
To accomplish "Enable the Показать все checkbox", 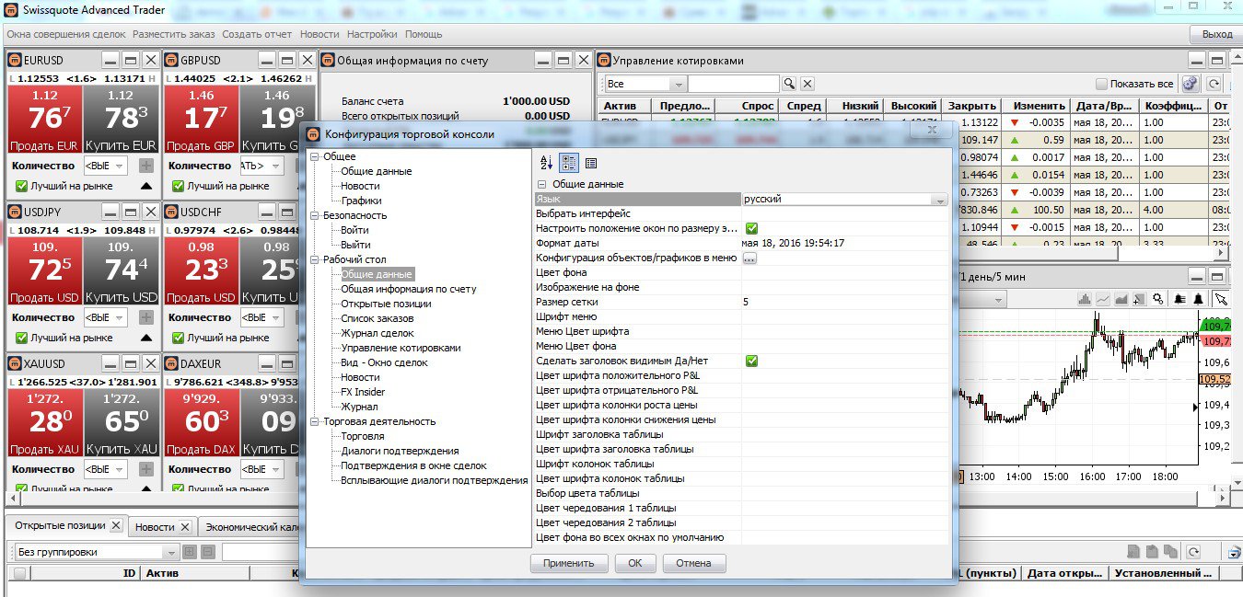I will pos(1102,84).
